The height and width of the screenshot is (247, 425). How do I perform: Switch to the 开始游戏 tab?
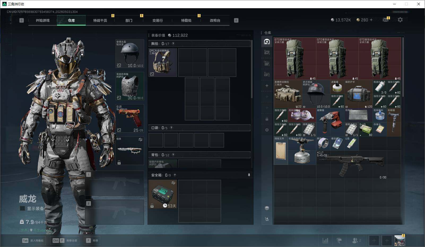[43, 20]
